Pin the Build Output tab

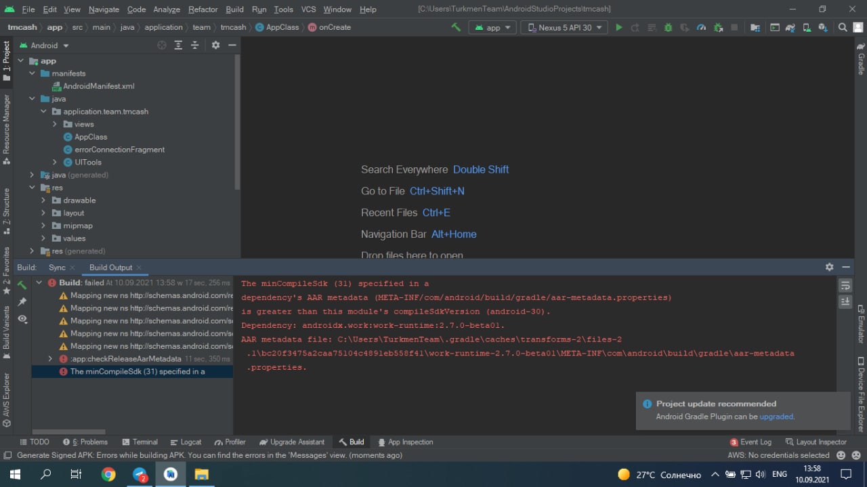click(x=22, y=301)
